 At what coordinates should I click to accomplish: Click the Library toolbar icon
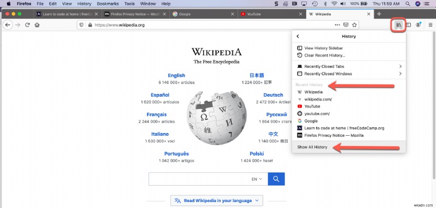[399, 25]
